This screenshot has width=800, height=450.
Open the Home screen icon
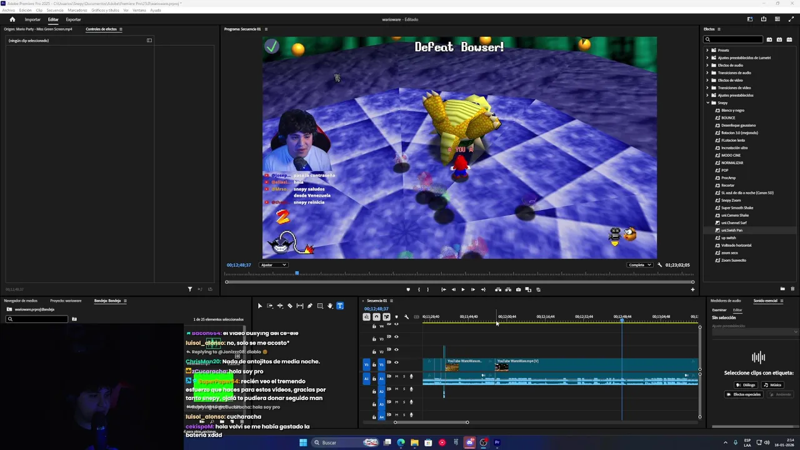click(x=12, y=19)
